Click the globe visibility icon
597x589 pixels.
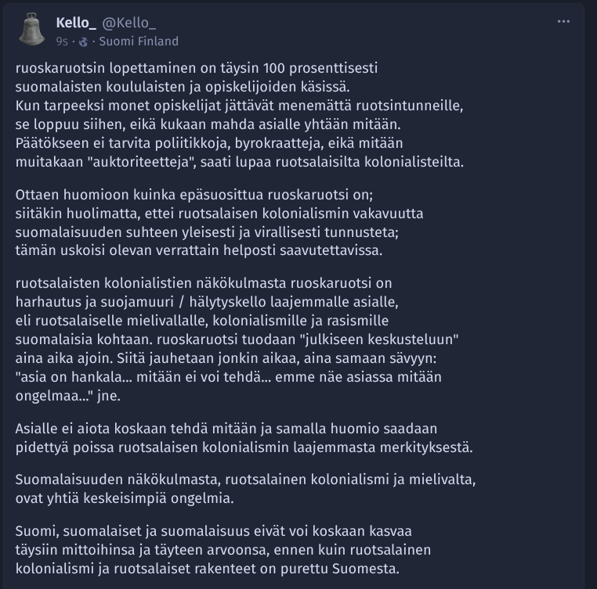pos(83,41)
